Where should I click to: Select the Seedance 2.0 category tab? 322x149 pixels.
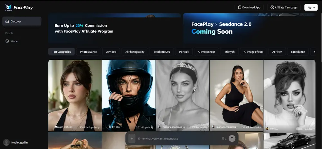[x=162, y=52]
